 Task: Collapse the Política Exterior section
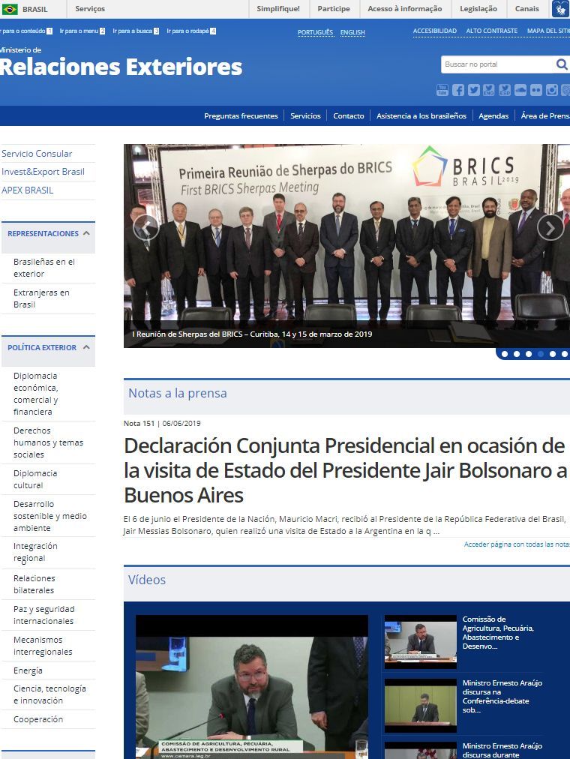86,347
